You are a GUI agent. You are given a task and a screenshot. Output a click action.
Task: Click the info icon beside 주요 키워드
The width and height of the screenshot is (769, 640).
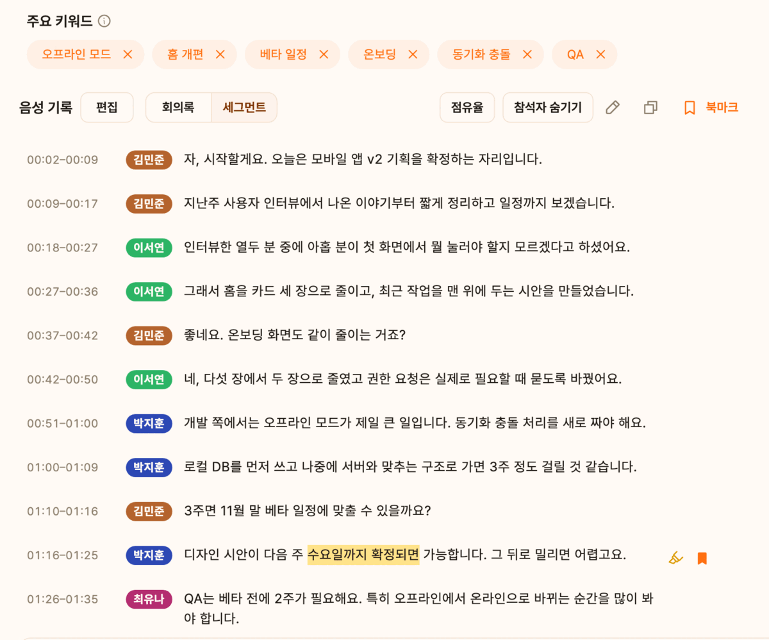click(104, 21)
